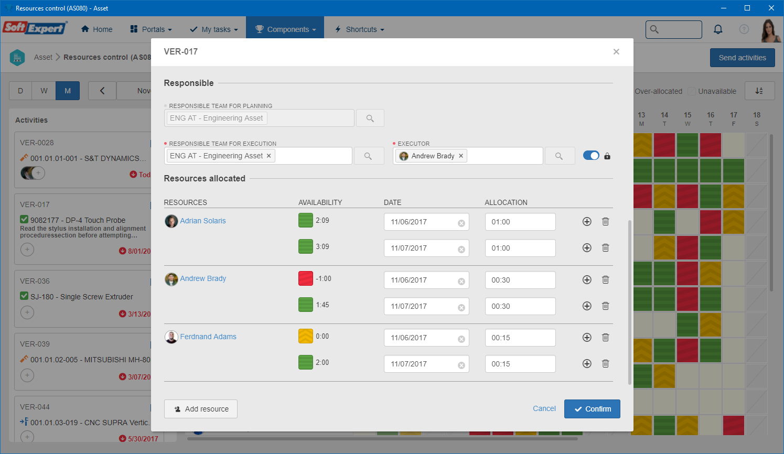
Task: Open the Components menu
Action: tap(285, 29)
